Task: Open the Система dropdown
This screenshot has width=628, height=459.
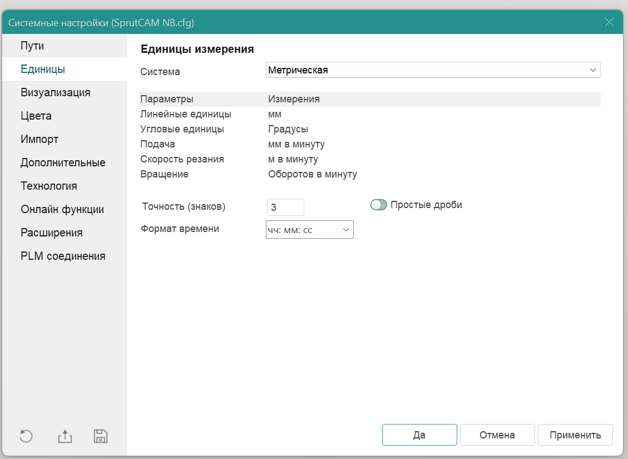Action: 433,70
